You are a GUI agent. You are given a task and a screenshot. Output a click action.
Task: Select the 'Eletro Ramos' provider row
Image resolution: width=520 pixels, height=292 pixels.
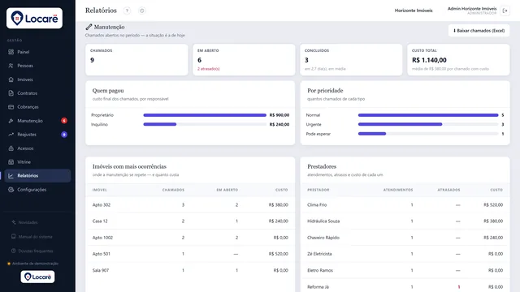pyautogui.click(x=405, y=270)
